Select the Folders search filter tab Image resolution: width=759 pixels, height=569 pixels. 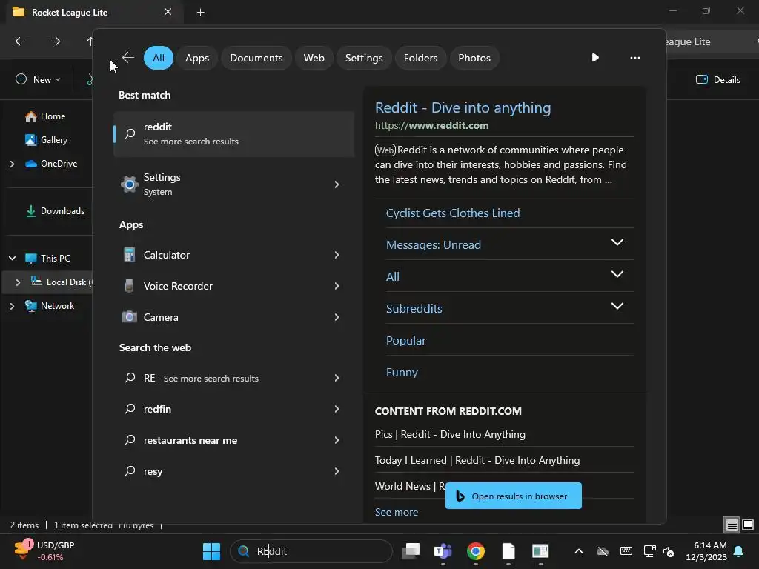click(x=420, y=58)
